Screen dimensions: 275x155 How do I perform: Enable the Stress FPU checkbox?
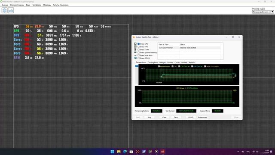(x=138, y=47)
